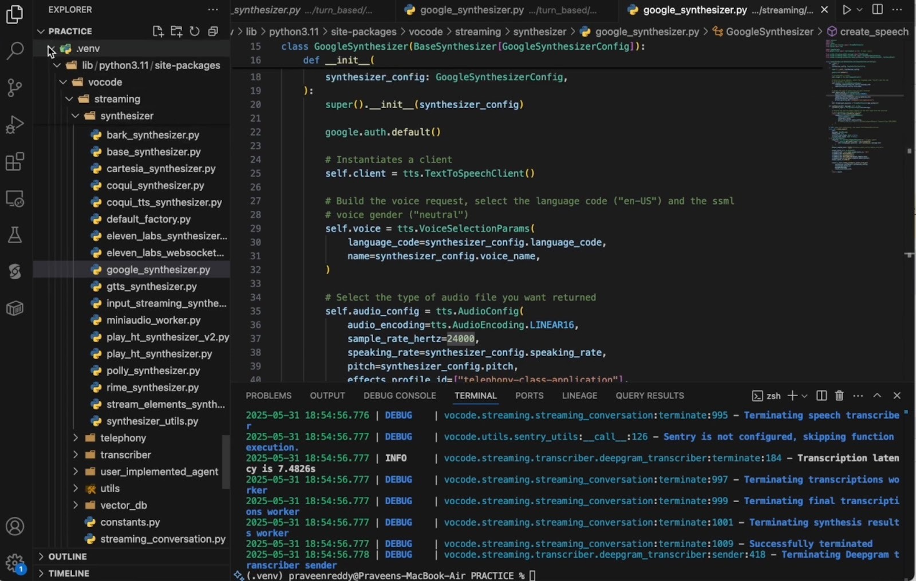
Task: Open polly_synthesizer.py from the file tree
Action: [153, 370]
